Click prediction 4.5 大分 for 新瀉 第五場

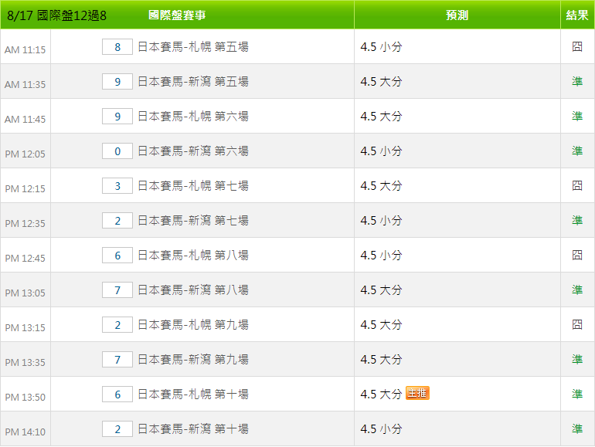click(x=382, y=82)
